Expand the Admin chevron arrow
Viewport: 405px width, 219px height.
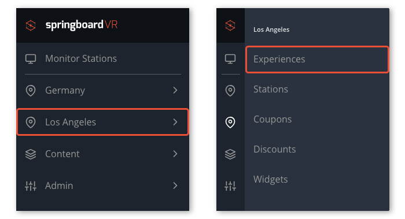pos(175,185)
